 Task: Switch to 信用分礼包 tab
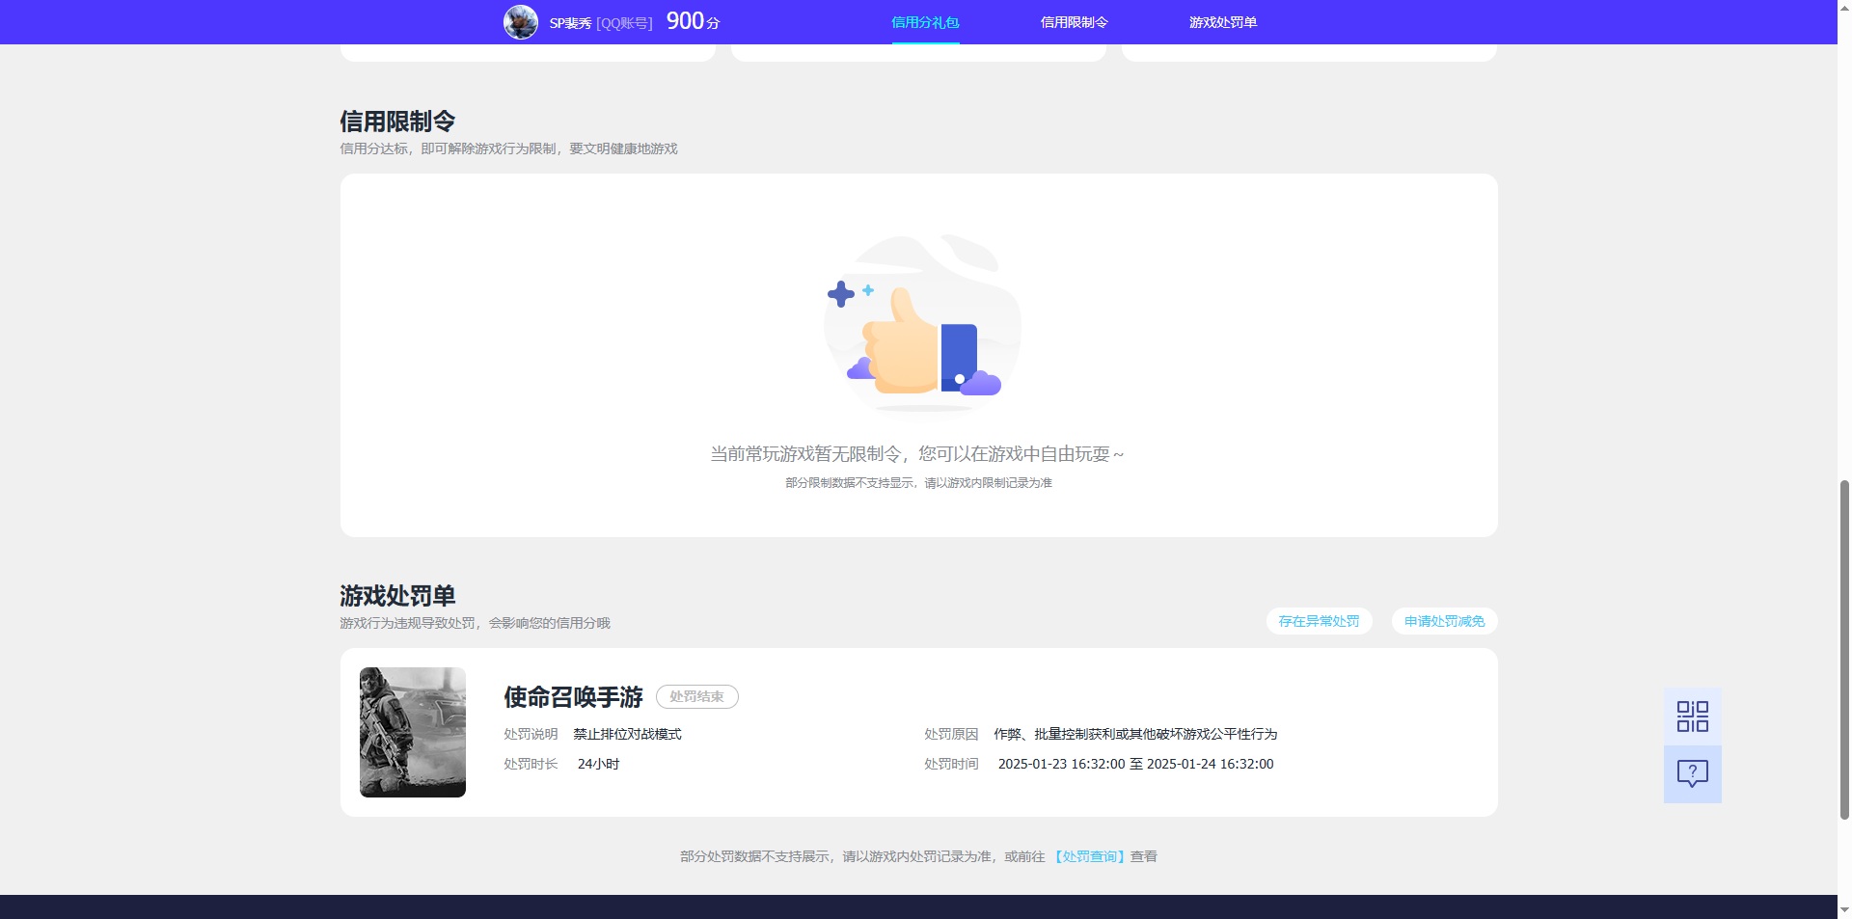click(925, 22)
